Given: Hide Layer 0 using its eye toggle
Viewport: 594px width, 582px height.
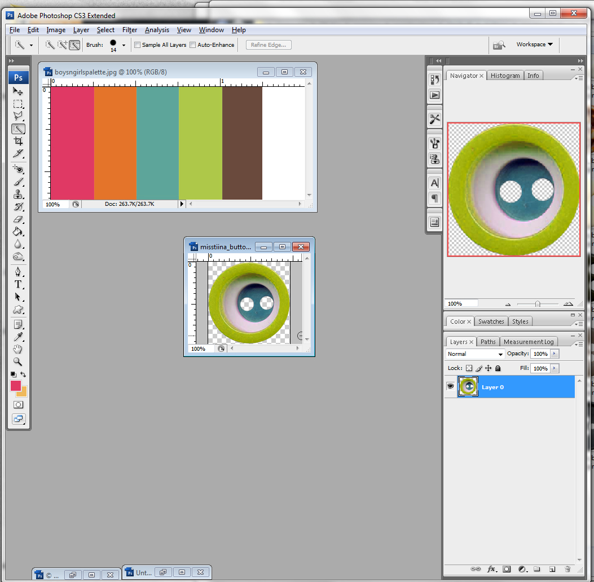Looking at the screenshot, I should 450,386.
